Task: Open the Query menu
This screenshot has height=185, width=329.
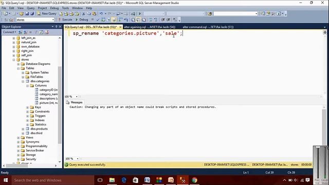Action: [30, 8]
